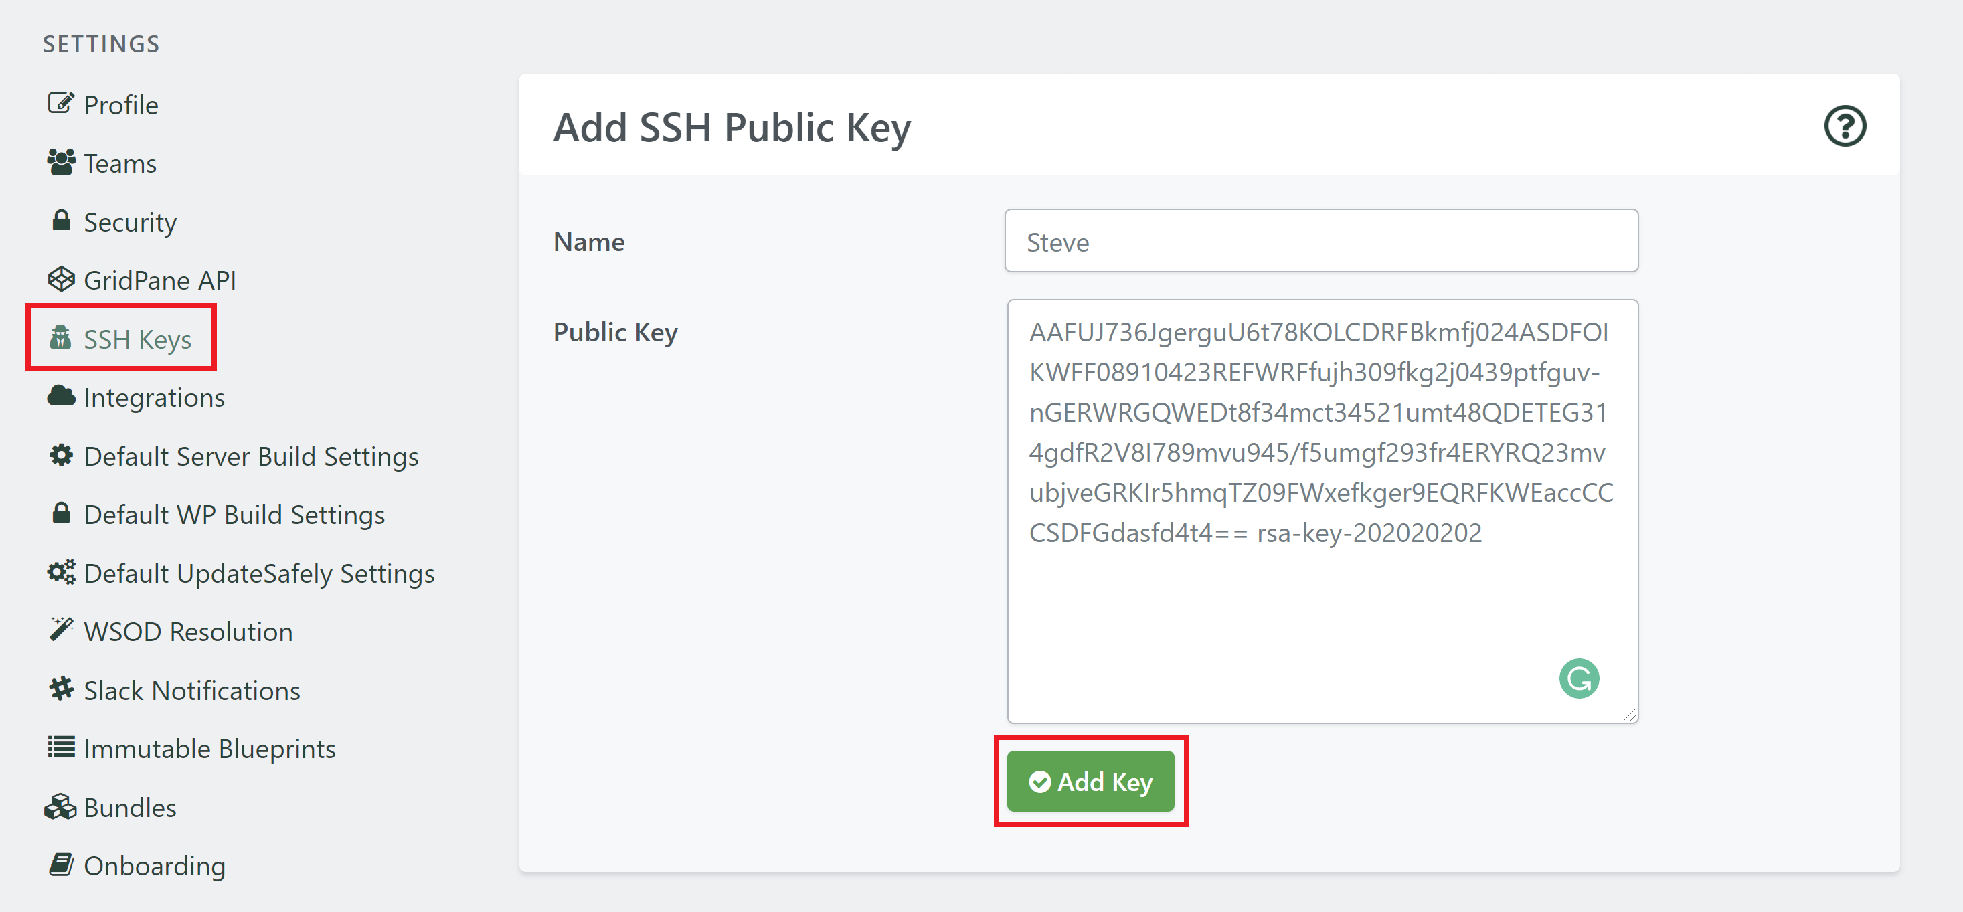The width and height of the screenshot is (1963, 912).
Task: Click the help question mark icon
Action: (1844, 126)
